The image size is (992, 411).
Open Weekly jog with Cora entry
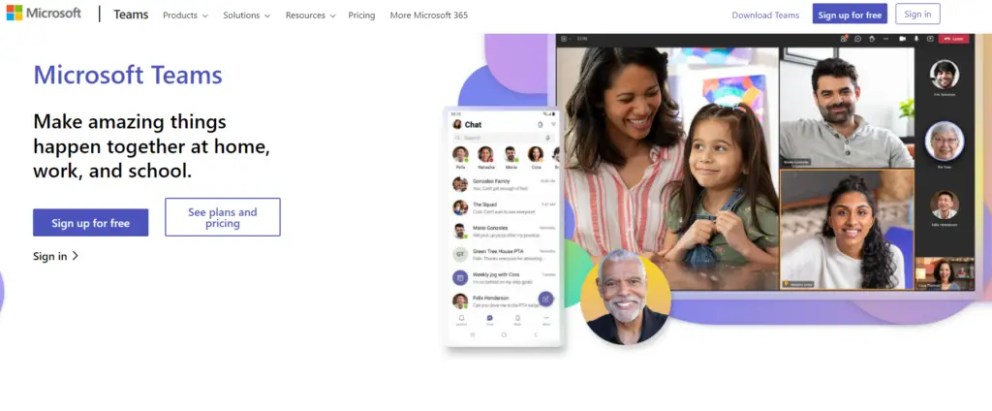[504, 277]
